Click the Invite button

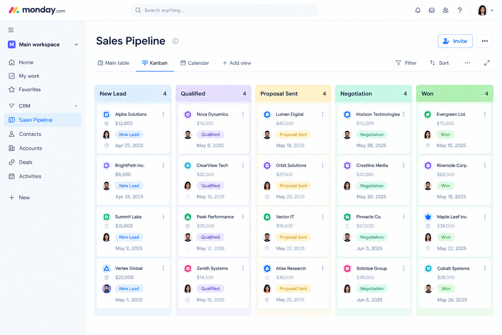tap(455, 41)
